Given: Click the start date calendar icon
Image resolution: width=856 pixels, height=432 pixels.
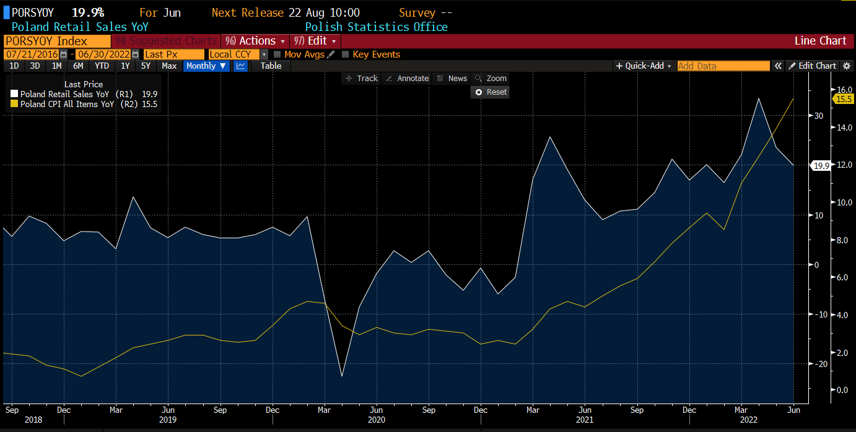Looking at the screenshot, I should (x=63, y=54).
